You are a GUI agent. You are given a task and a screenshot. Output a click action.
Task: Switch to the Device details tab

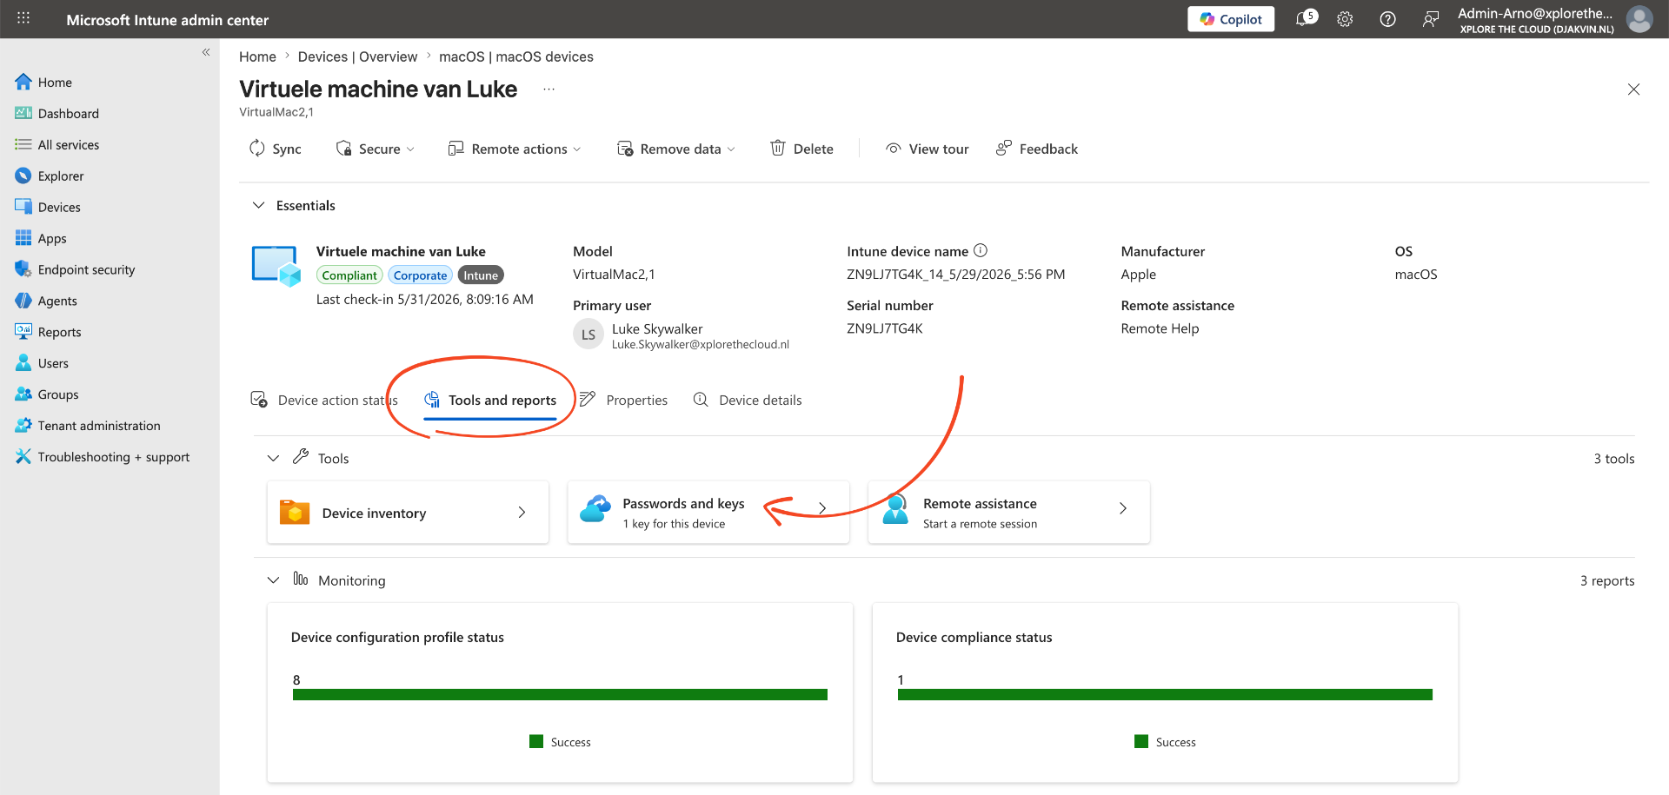pos(748,400)
